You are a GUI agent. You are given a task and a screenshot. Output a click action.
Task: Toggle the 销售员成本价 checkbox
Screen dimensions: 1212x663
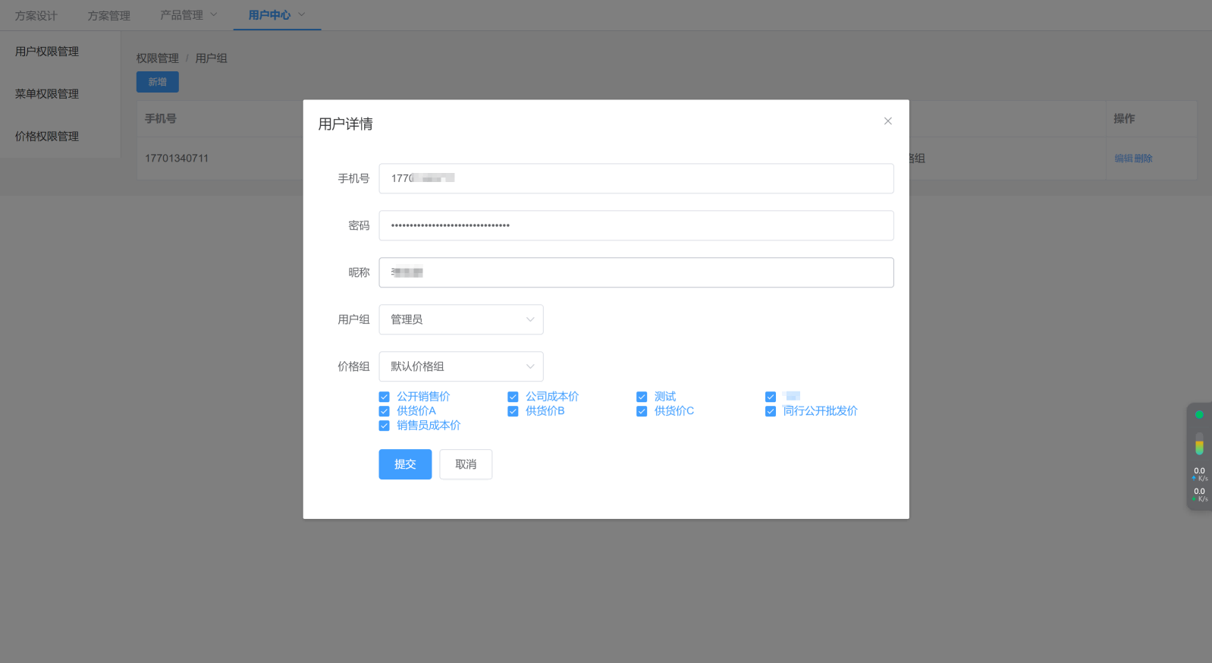[x=385, y=426]
